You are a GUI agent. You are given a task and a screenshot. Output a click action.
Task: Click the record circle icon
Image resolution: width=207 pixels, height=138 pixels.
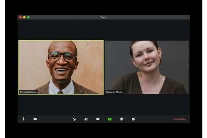pyautogui.click(x=122, y=119)
